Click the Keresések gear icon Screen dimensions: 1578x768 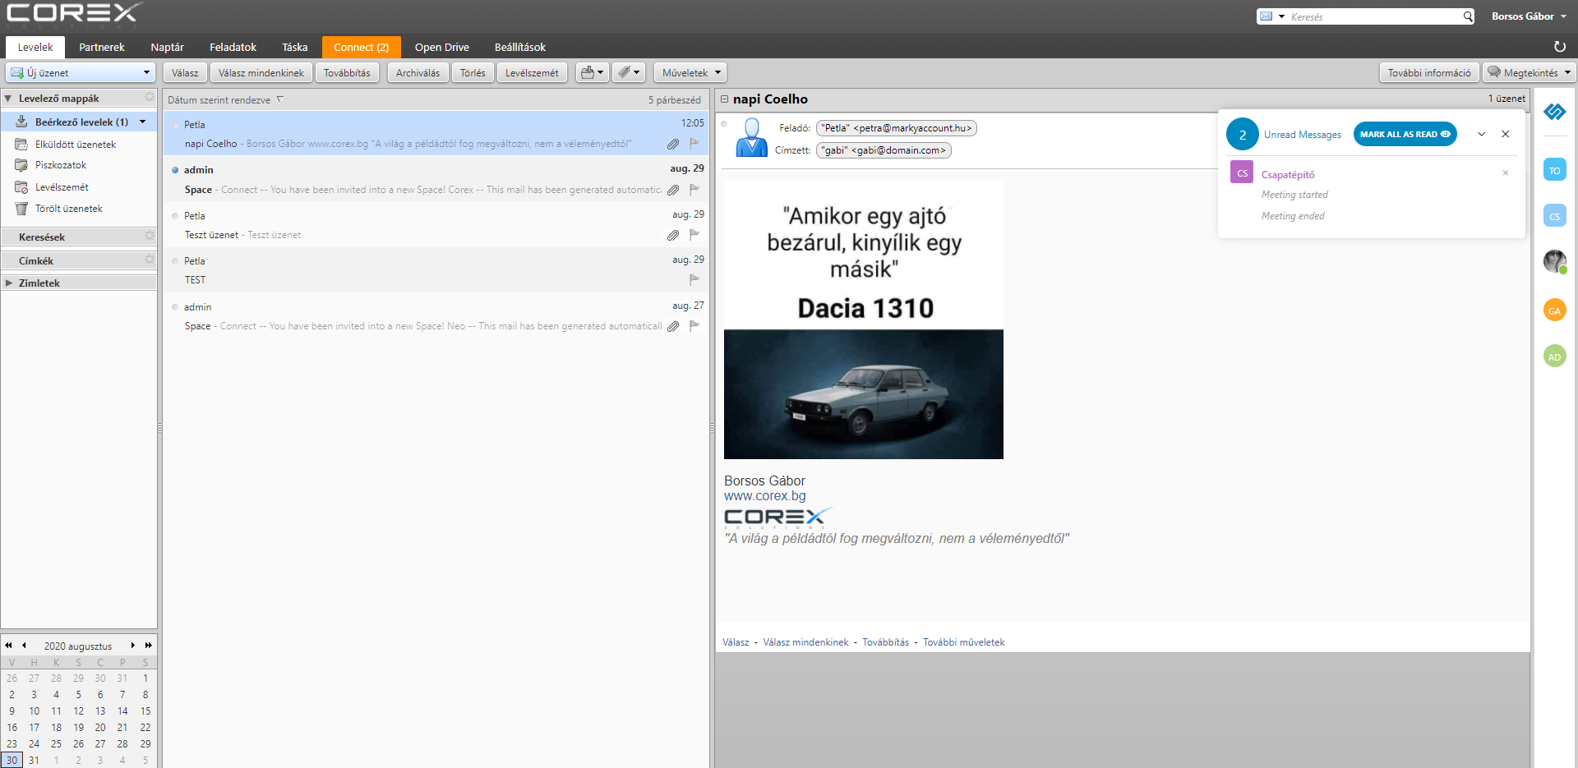coord(150,236)
